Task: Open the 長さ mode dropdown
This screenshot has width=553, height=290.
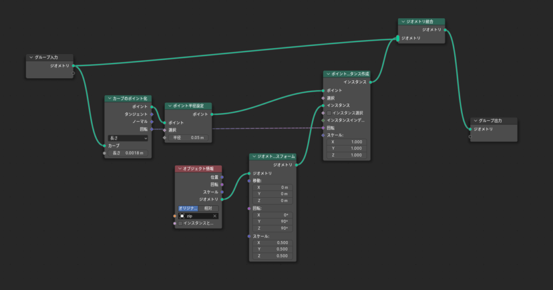Action: click(127, 139)
